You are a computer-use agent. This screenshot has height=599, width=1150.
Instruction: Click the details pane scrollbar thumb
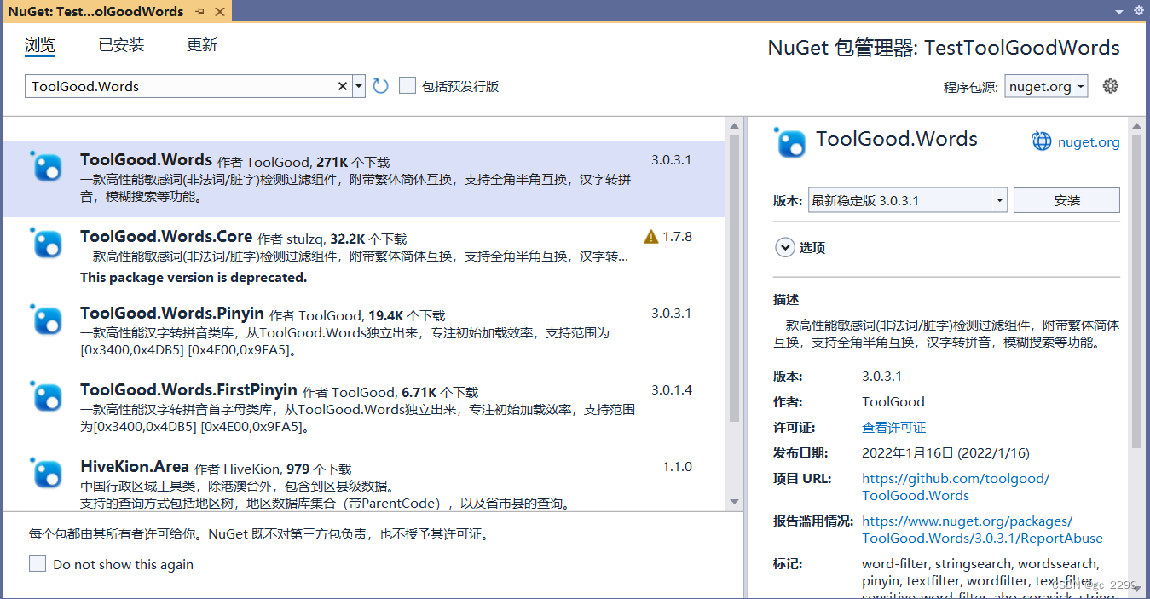point(1136,291)
